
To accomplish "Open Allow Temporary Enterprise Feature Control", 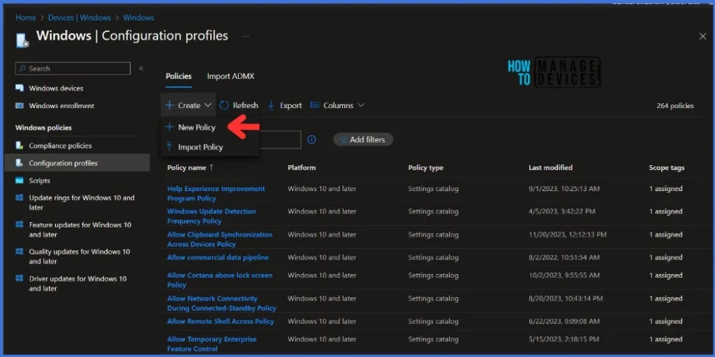I will [212, 344].
